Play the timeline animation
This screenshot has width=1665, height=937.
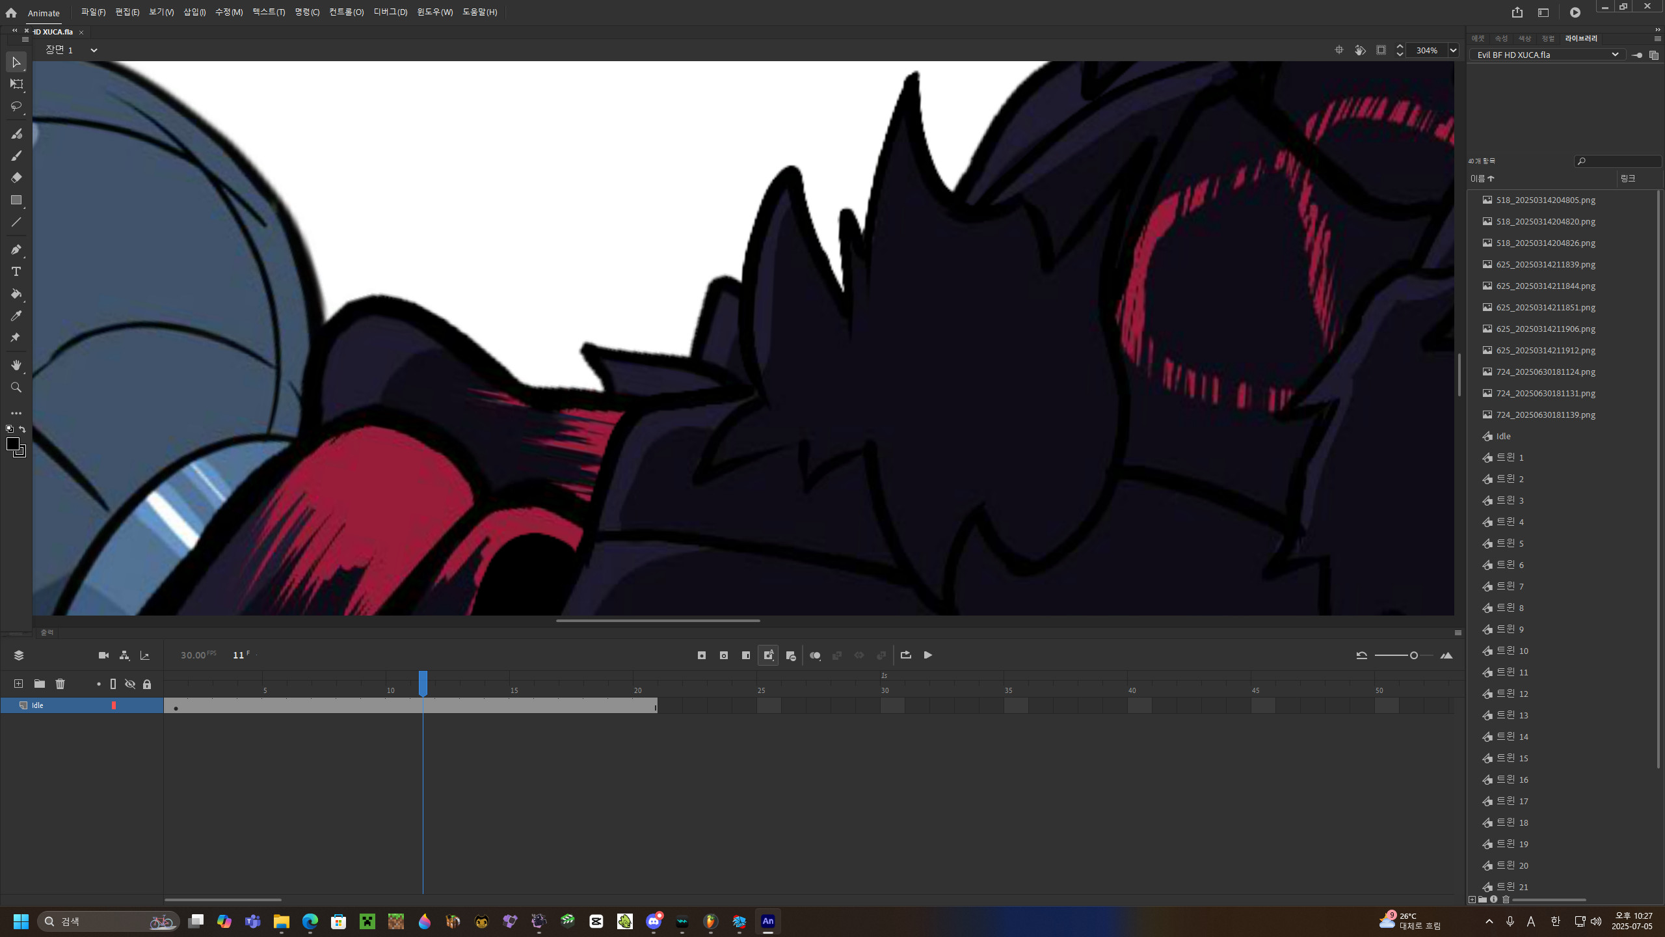[928, 655]
